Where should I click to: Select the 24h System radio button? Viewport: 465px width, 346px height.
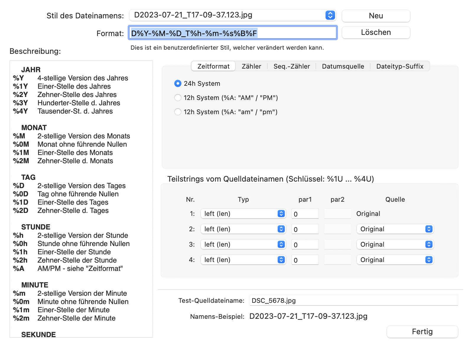click(178, 84)
